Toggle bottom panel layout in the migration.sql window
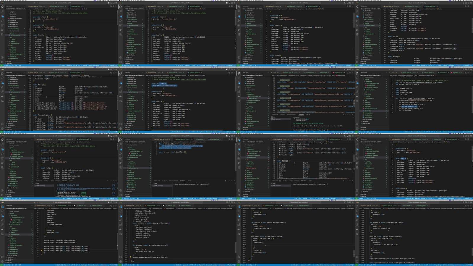Viewport: 473px width, 266px height. (347, 69)
